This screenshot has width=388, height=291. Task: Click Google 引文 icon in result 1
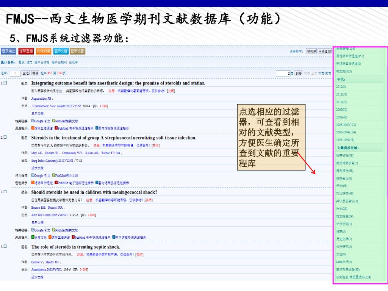(33, 121)
